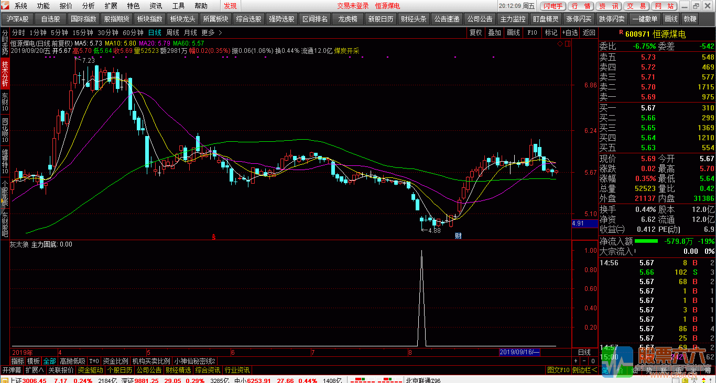Expand the 更多 periods dropdown
This screenshot has height=383, width=716.
(211, 32)
